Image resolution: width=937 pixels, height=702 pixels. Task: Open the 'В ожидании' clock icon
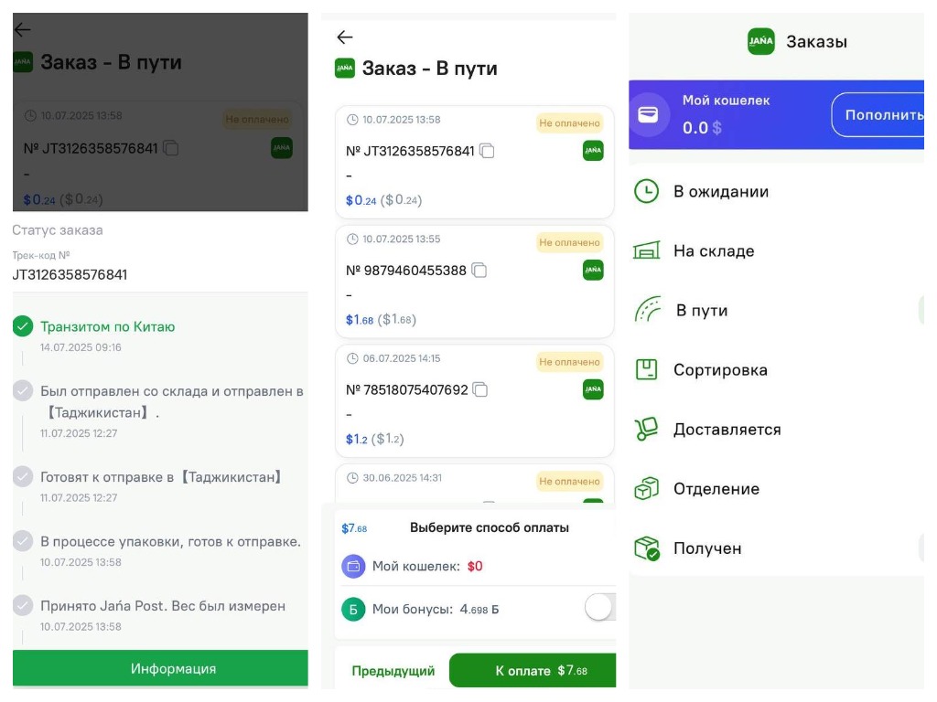646,192
